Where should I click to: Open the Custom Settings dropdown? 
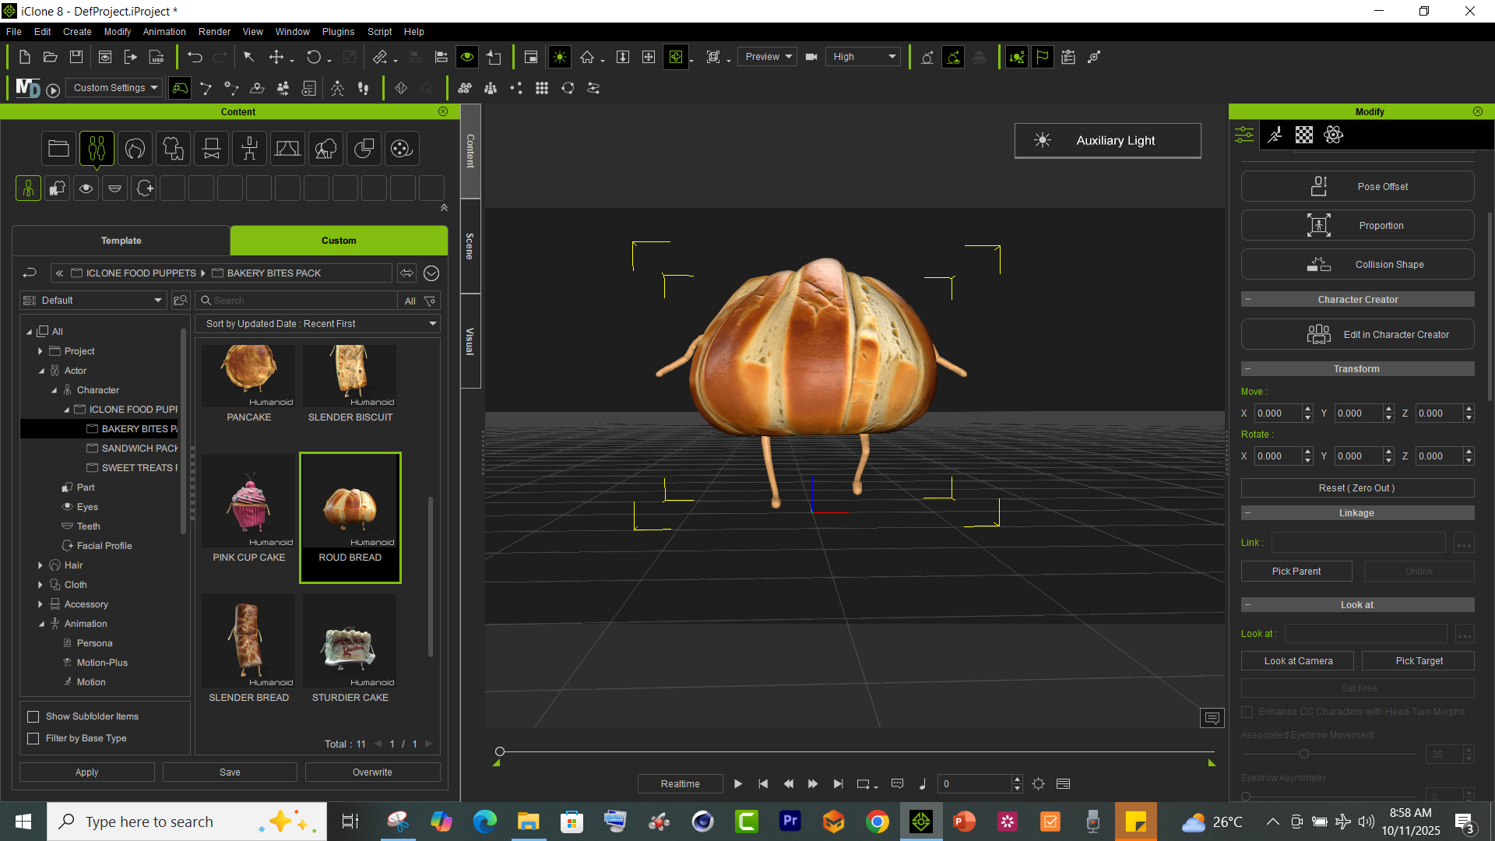(114, 88)
